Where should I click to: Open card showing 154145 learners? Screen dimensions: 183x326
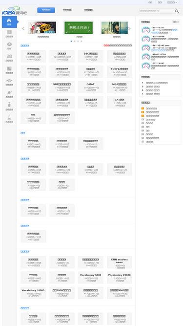point(33,56)
